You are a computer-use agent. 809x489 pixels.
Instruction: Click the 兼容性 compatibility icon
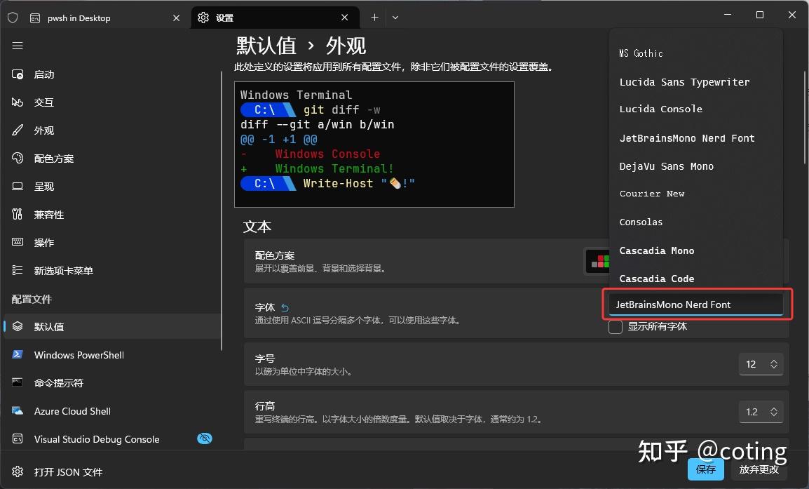18,214
